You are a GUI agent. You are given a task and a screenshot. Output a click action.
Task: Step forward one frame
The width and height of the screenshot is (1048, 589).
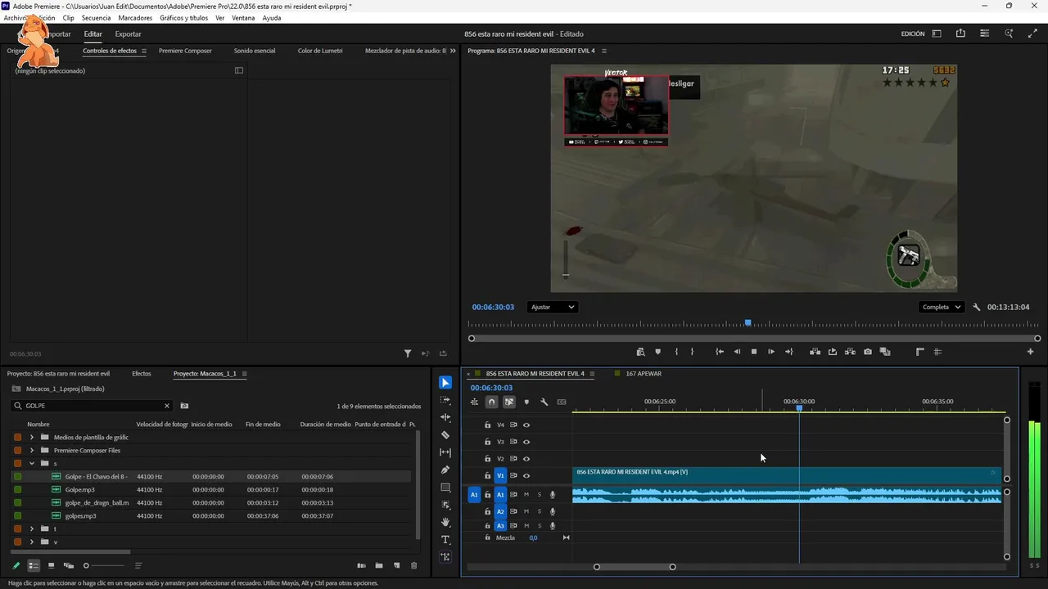pos(771,352)
